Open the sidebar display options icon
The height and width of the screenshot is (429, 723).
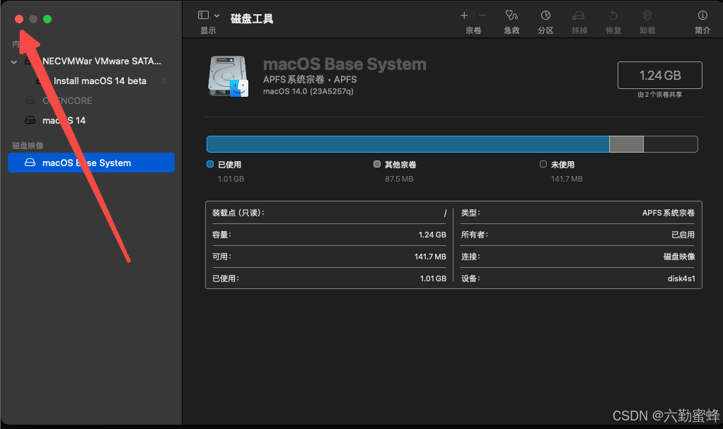click(x=203, y=16)
